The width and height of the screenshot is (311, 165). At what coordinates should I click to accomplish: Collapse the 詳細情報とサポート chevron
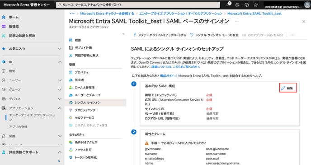[60, 152]
